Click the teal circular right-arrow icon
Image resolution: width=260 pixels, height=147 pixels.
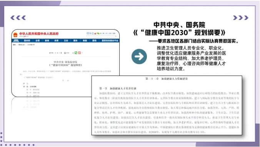[139, 56]
